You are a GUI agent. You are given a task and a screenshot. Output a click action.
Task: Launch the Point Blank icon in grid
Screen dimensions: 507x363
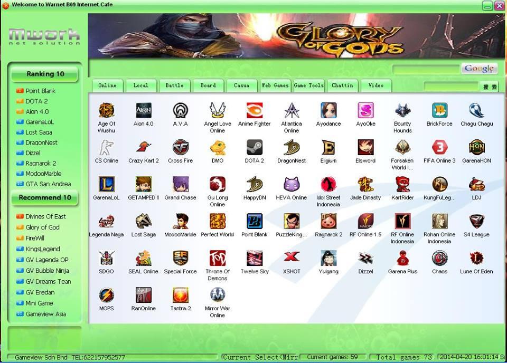[255, 222]
